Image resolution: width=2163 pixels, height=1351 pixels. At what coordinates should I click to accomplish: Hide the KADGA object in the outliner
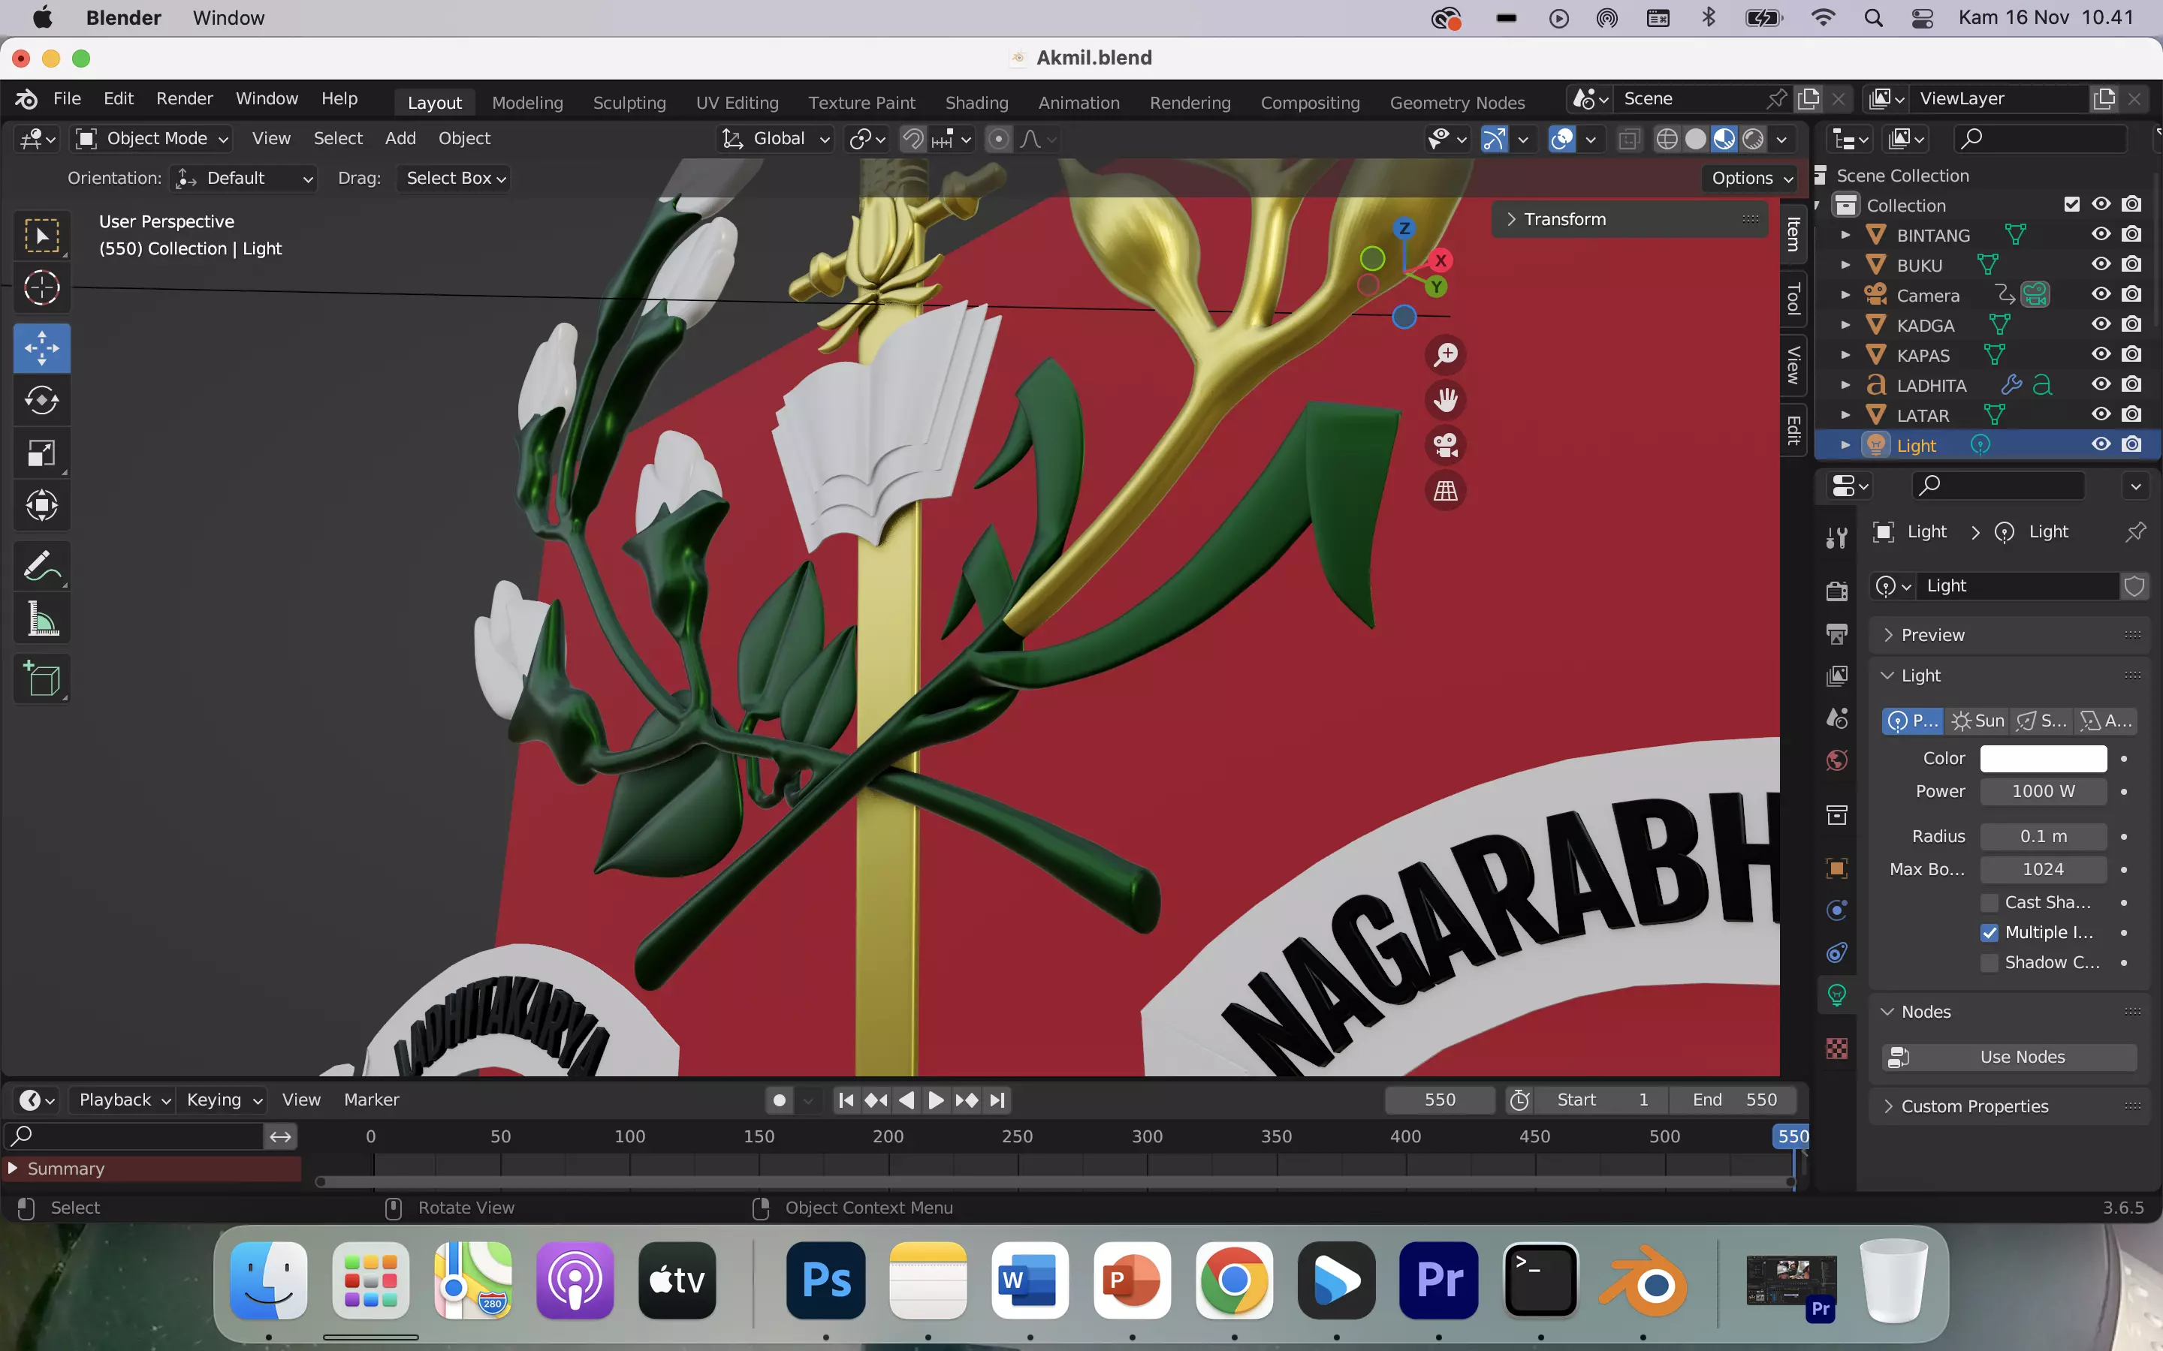tap(2101, 324)
